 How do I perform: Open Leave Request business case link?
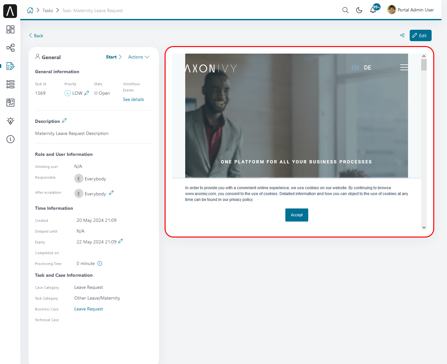click(89, 309)
